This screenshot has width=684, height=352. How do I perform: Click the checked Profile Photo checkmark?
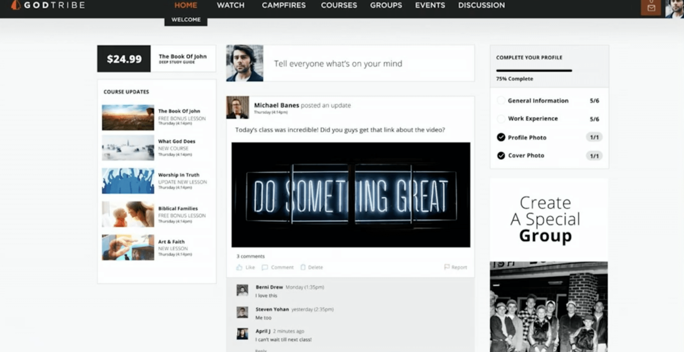click(501, 137)
